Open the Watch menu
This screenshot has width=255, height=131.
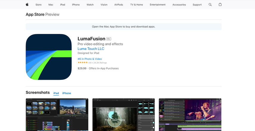click(90, 5)
